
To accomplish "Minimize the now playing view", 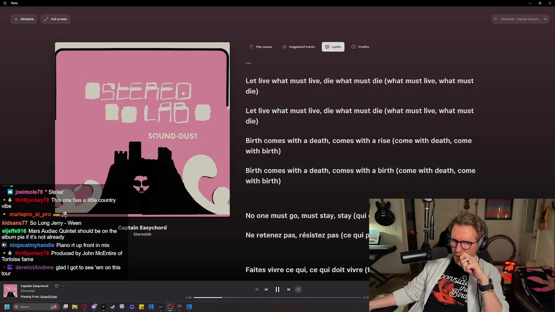I will pyautogui.click(x=24, y=19).
